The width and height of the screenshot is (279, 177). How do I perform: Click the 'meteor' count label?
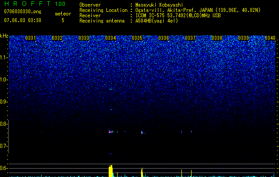[63, 14]
